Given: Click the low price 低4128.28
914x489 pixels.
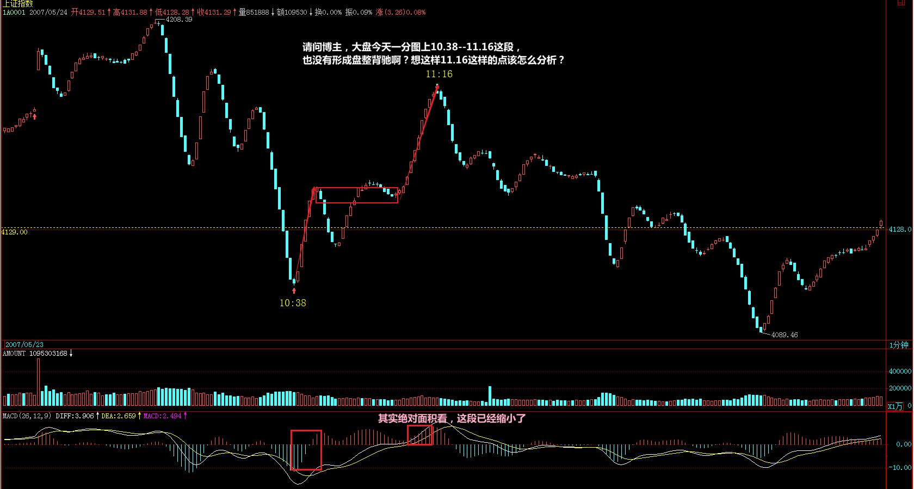Looking at the screenshot, I should (x=172, y=12).
